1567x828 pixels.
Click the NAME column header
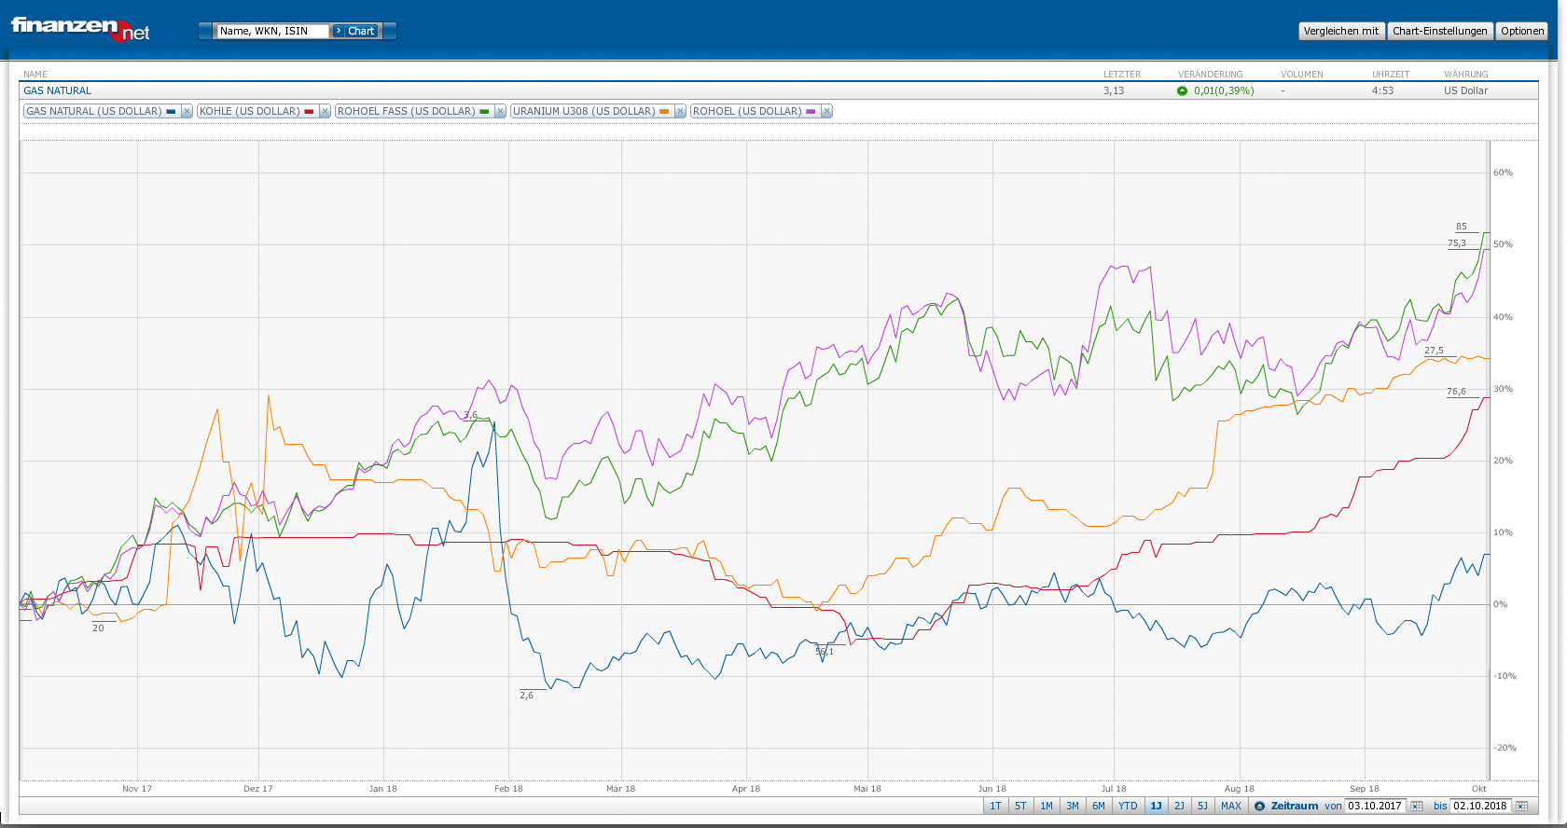35,75
